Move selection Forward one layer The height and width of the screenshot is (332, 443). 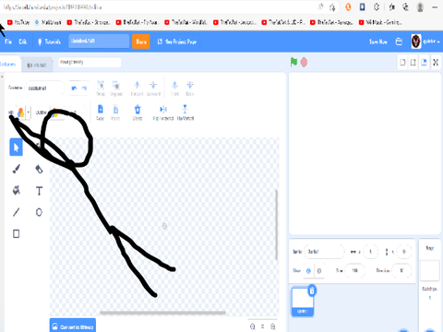[x=137, y=89]
